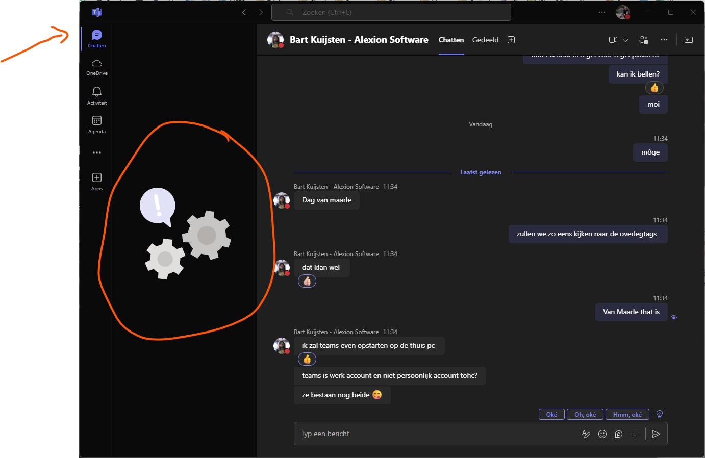
Task: Show more apps via sidebar ellipsis
Action: click(x=97, y=152)
